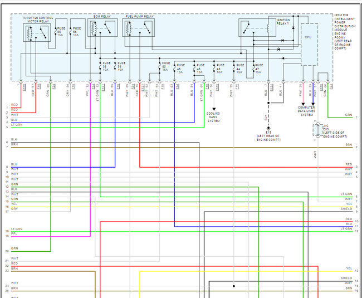Click the LT GRN label on left row 5
Image resolution: width=362 pixels, height=298 pixels.
17,125
